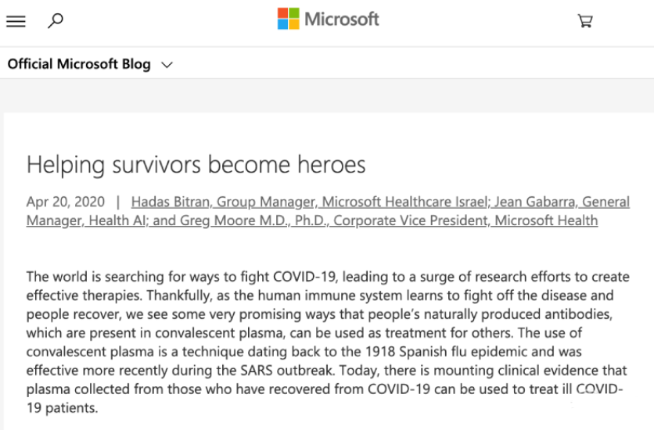
Task: Click the Health AI link text
Action: coord(117,220)
